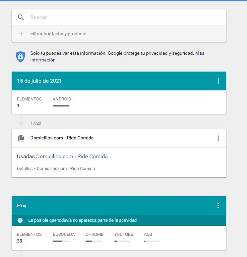
Task: Click the notice about activity not yet appearing
Action: (x=82, y=220)
